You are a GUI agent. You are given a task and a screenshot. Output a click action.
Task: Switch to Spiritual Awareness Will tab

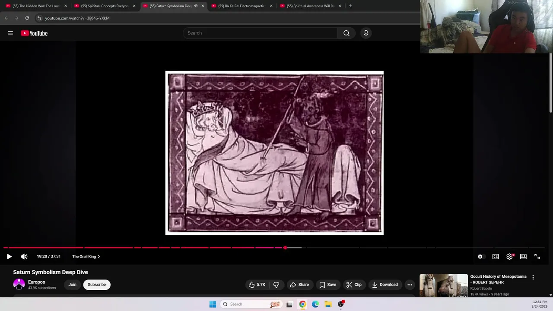coord(311,6)
